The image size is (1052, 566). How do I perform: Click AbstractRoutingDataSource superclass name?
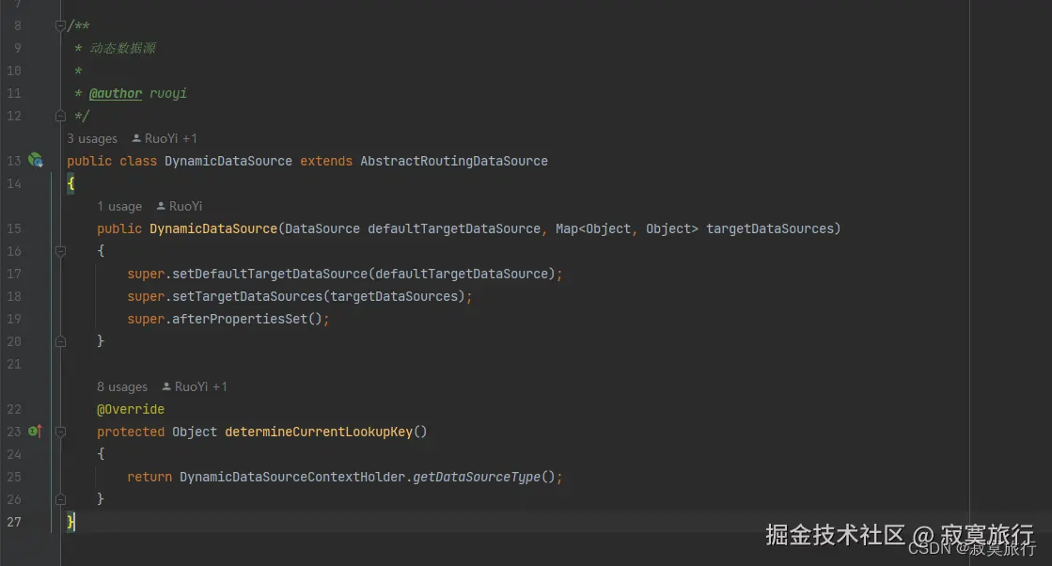(453, 161)
